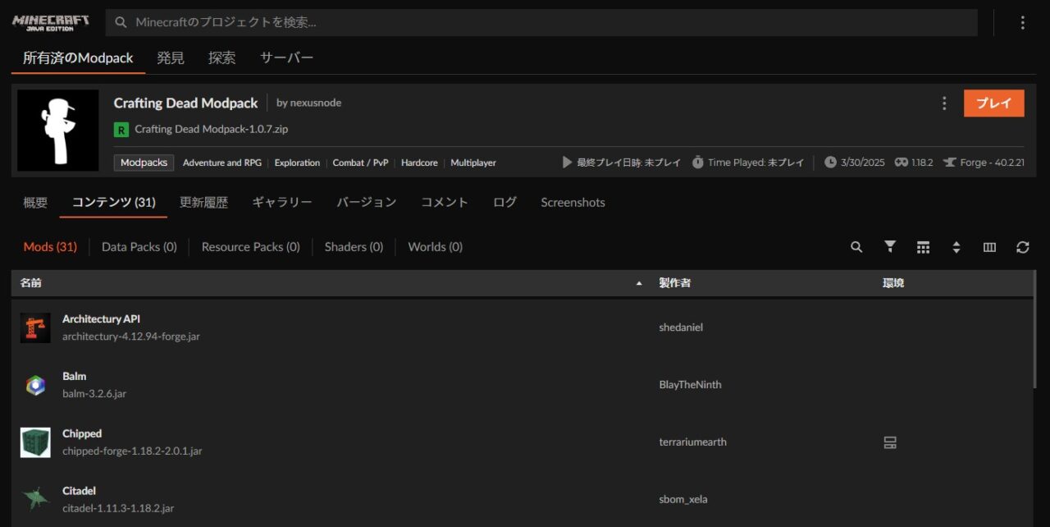Click the Balm mod icon
Image resolution: width=1050 pixels, height=527 pixels.
[x=35, y=385]
